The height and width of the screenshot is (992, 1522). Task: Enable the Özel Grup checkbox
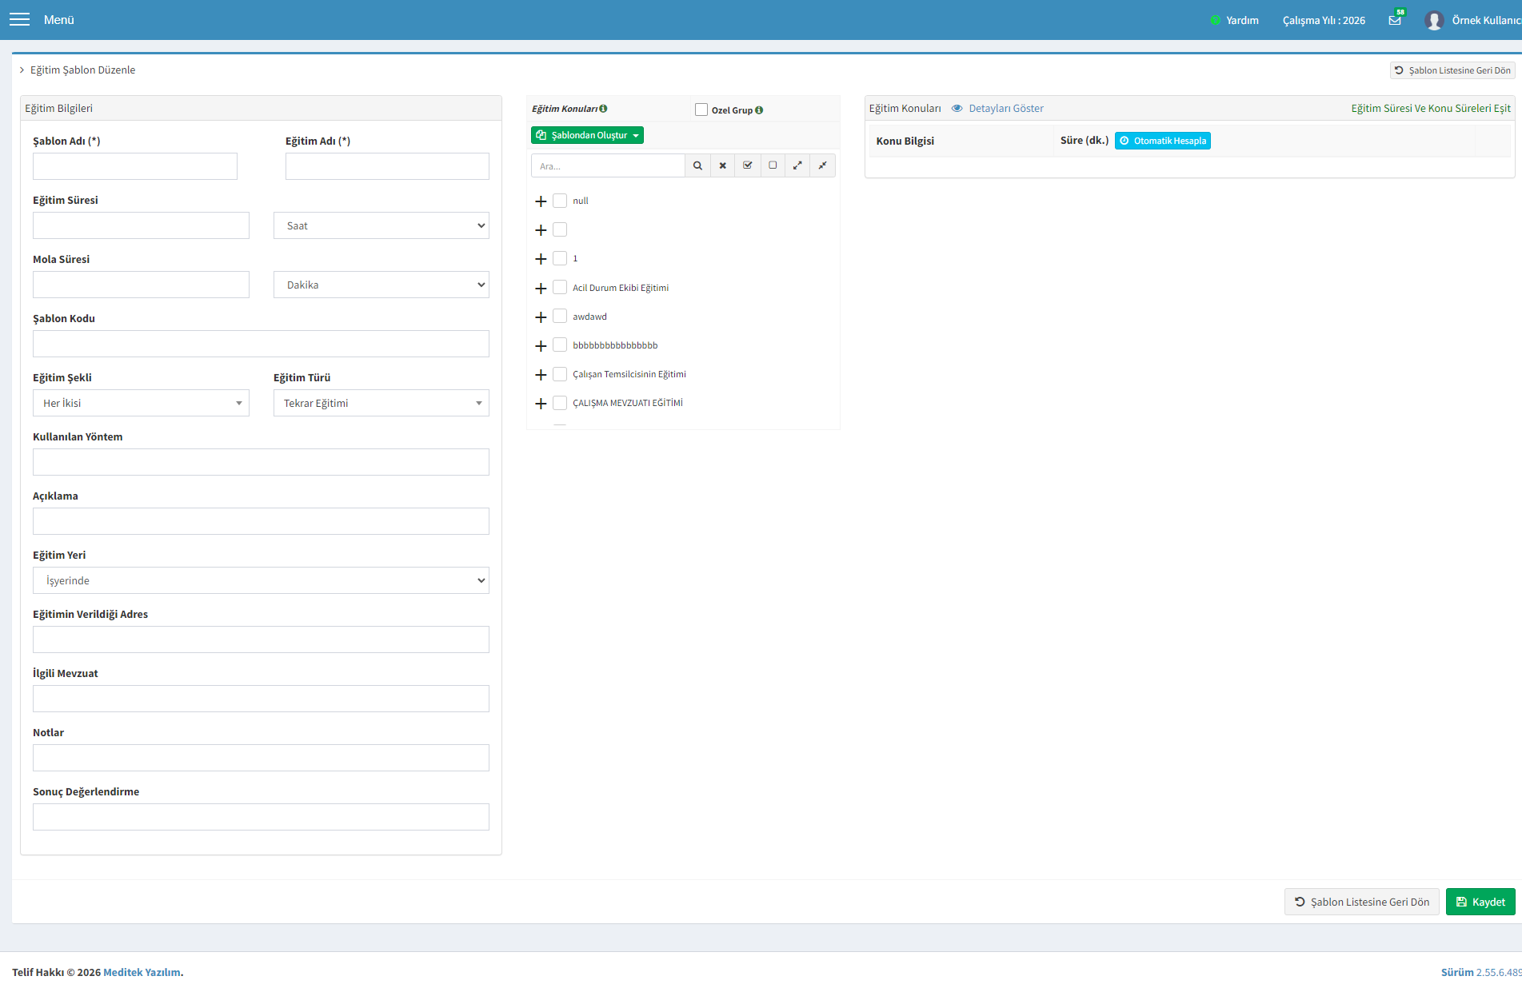(x=701, y=110)
